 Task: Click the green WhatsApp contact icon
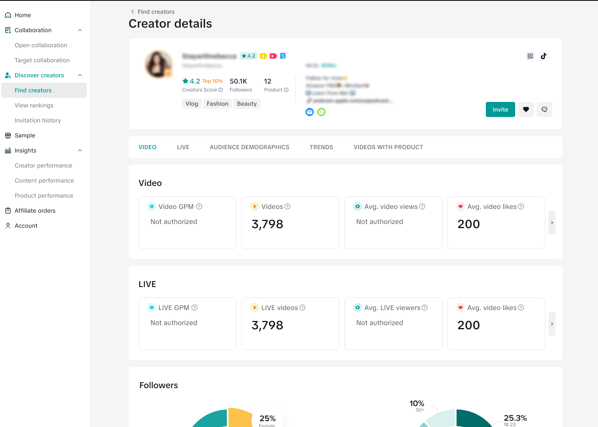click(x=321, y=112)
